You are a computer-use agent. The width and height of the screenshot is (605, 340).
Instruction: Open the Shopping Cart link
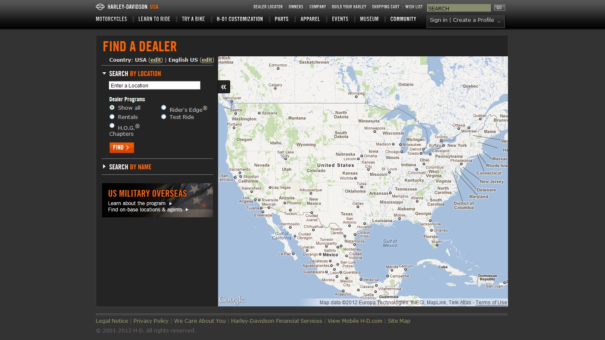(x=386, y=7)
